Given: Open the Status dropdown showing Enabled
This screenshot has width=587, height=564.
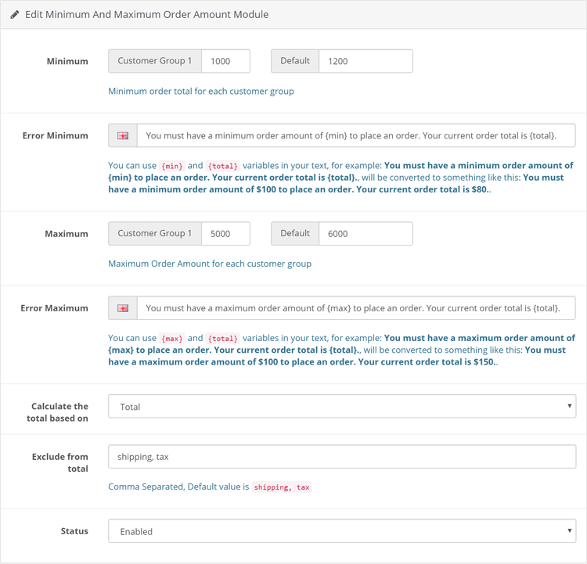Looking at the screenshot, I should (x=342, y=530).
